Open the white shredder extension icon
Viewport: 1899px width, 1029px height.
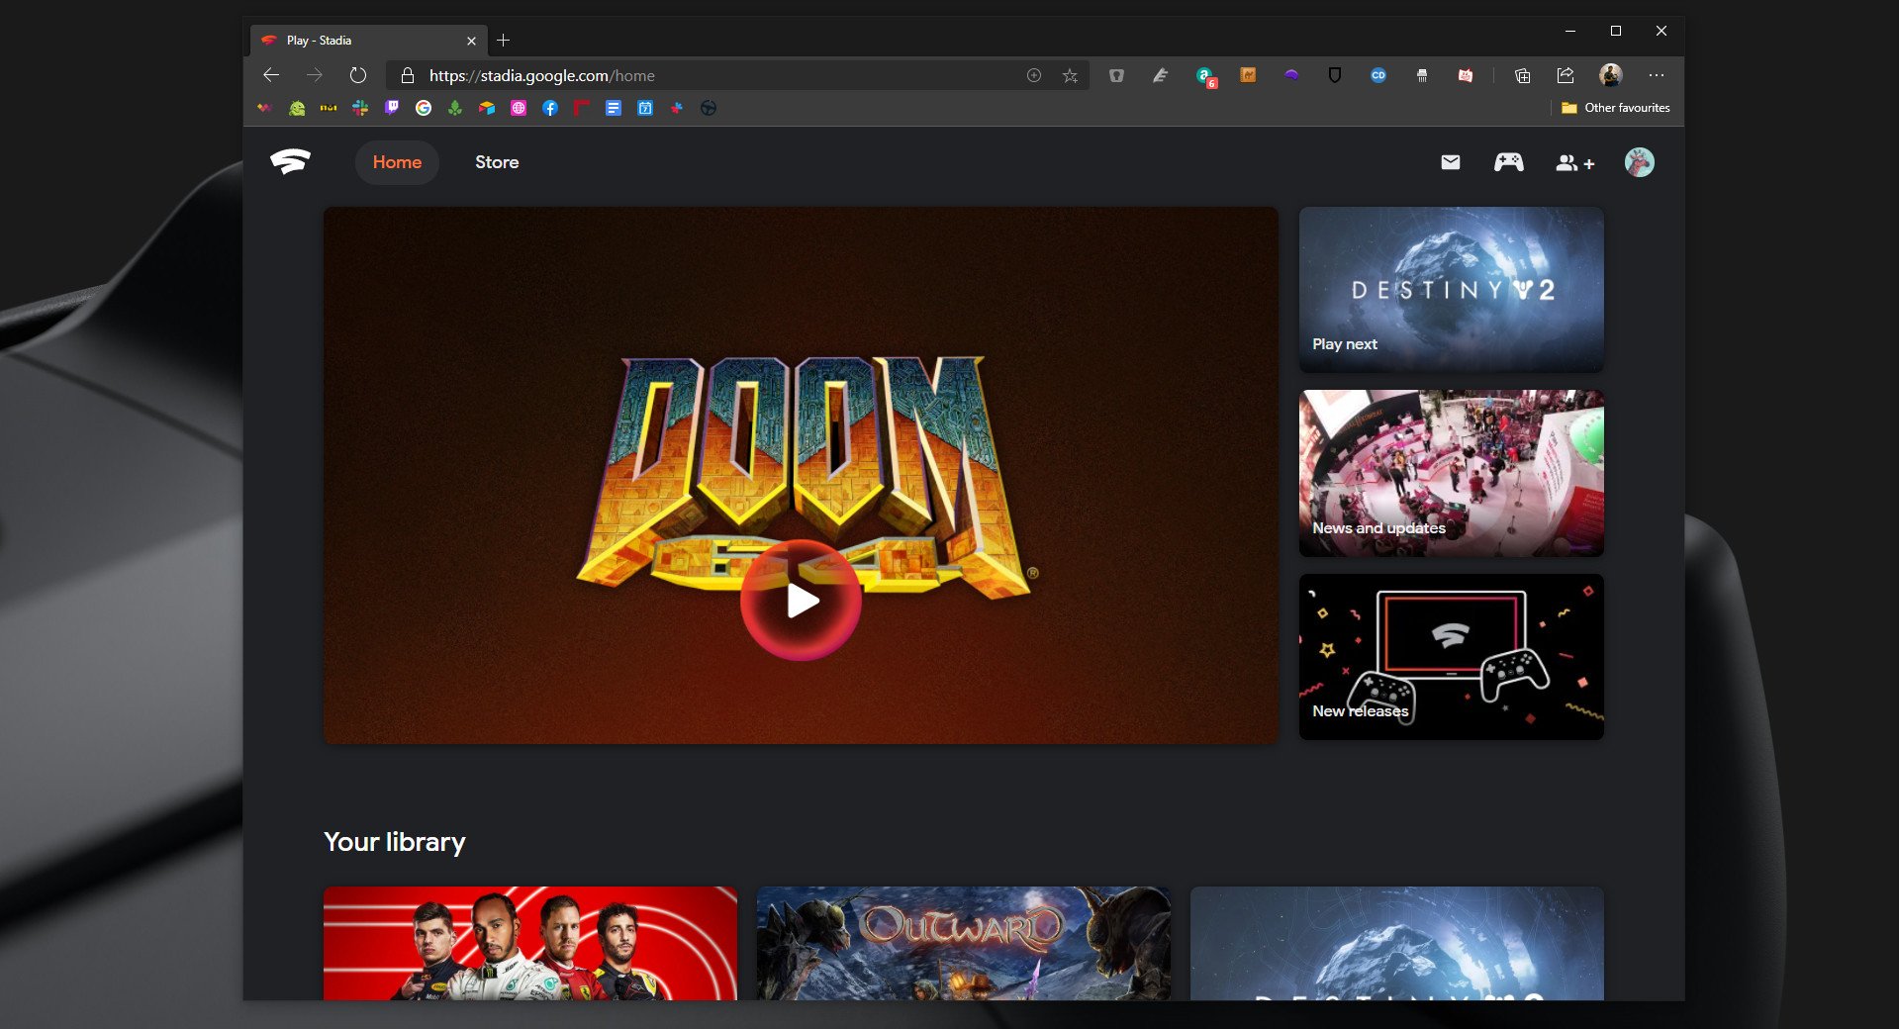(1422, 75)
